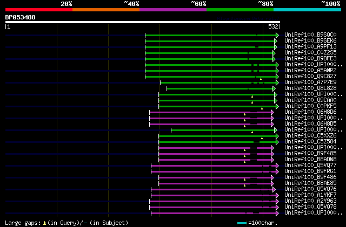Select hit label UniRef100_C5Z584
Screen dimensions: 346x227
coord(310,142)
